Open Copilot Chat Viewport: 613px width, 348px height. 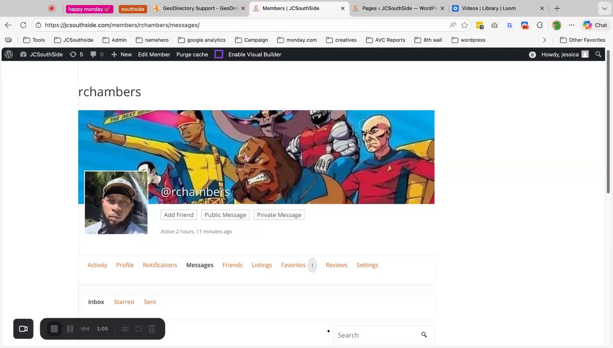pos(595,25)
